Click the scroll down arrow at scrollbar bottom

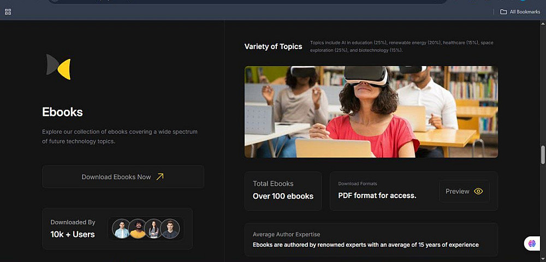tap(543, 259)
